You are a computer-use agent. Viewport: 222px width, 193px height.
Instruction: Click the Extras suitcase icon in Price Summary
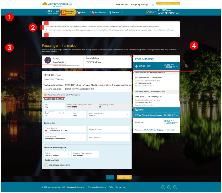[136, 110]
